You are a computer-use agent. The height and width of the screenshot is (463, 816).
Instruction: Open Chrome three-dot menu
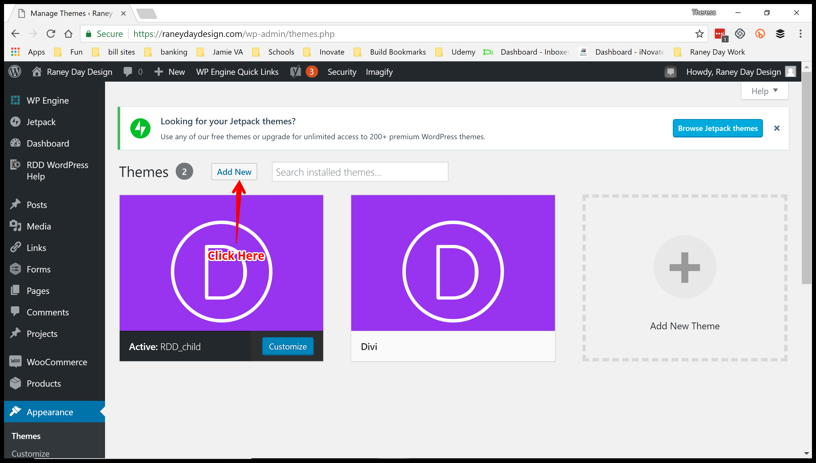click(800, 34)
